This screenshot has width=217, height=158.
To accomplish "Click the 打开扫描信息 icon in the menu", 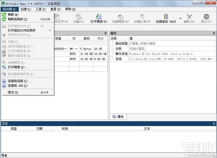I will [4, 51].
